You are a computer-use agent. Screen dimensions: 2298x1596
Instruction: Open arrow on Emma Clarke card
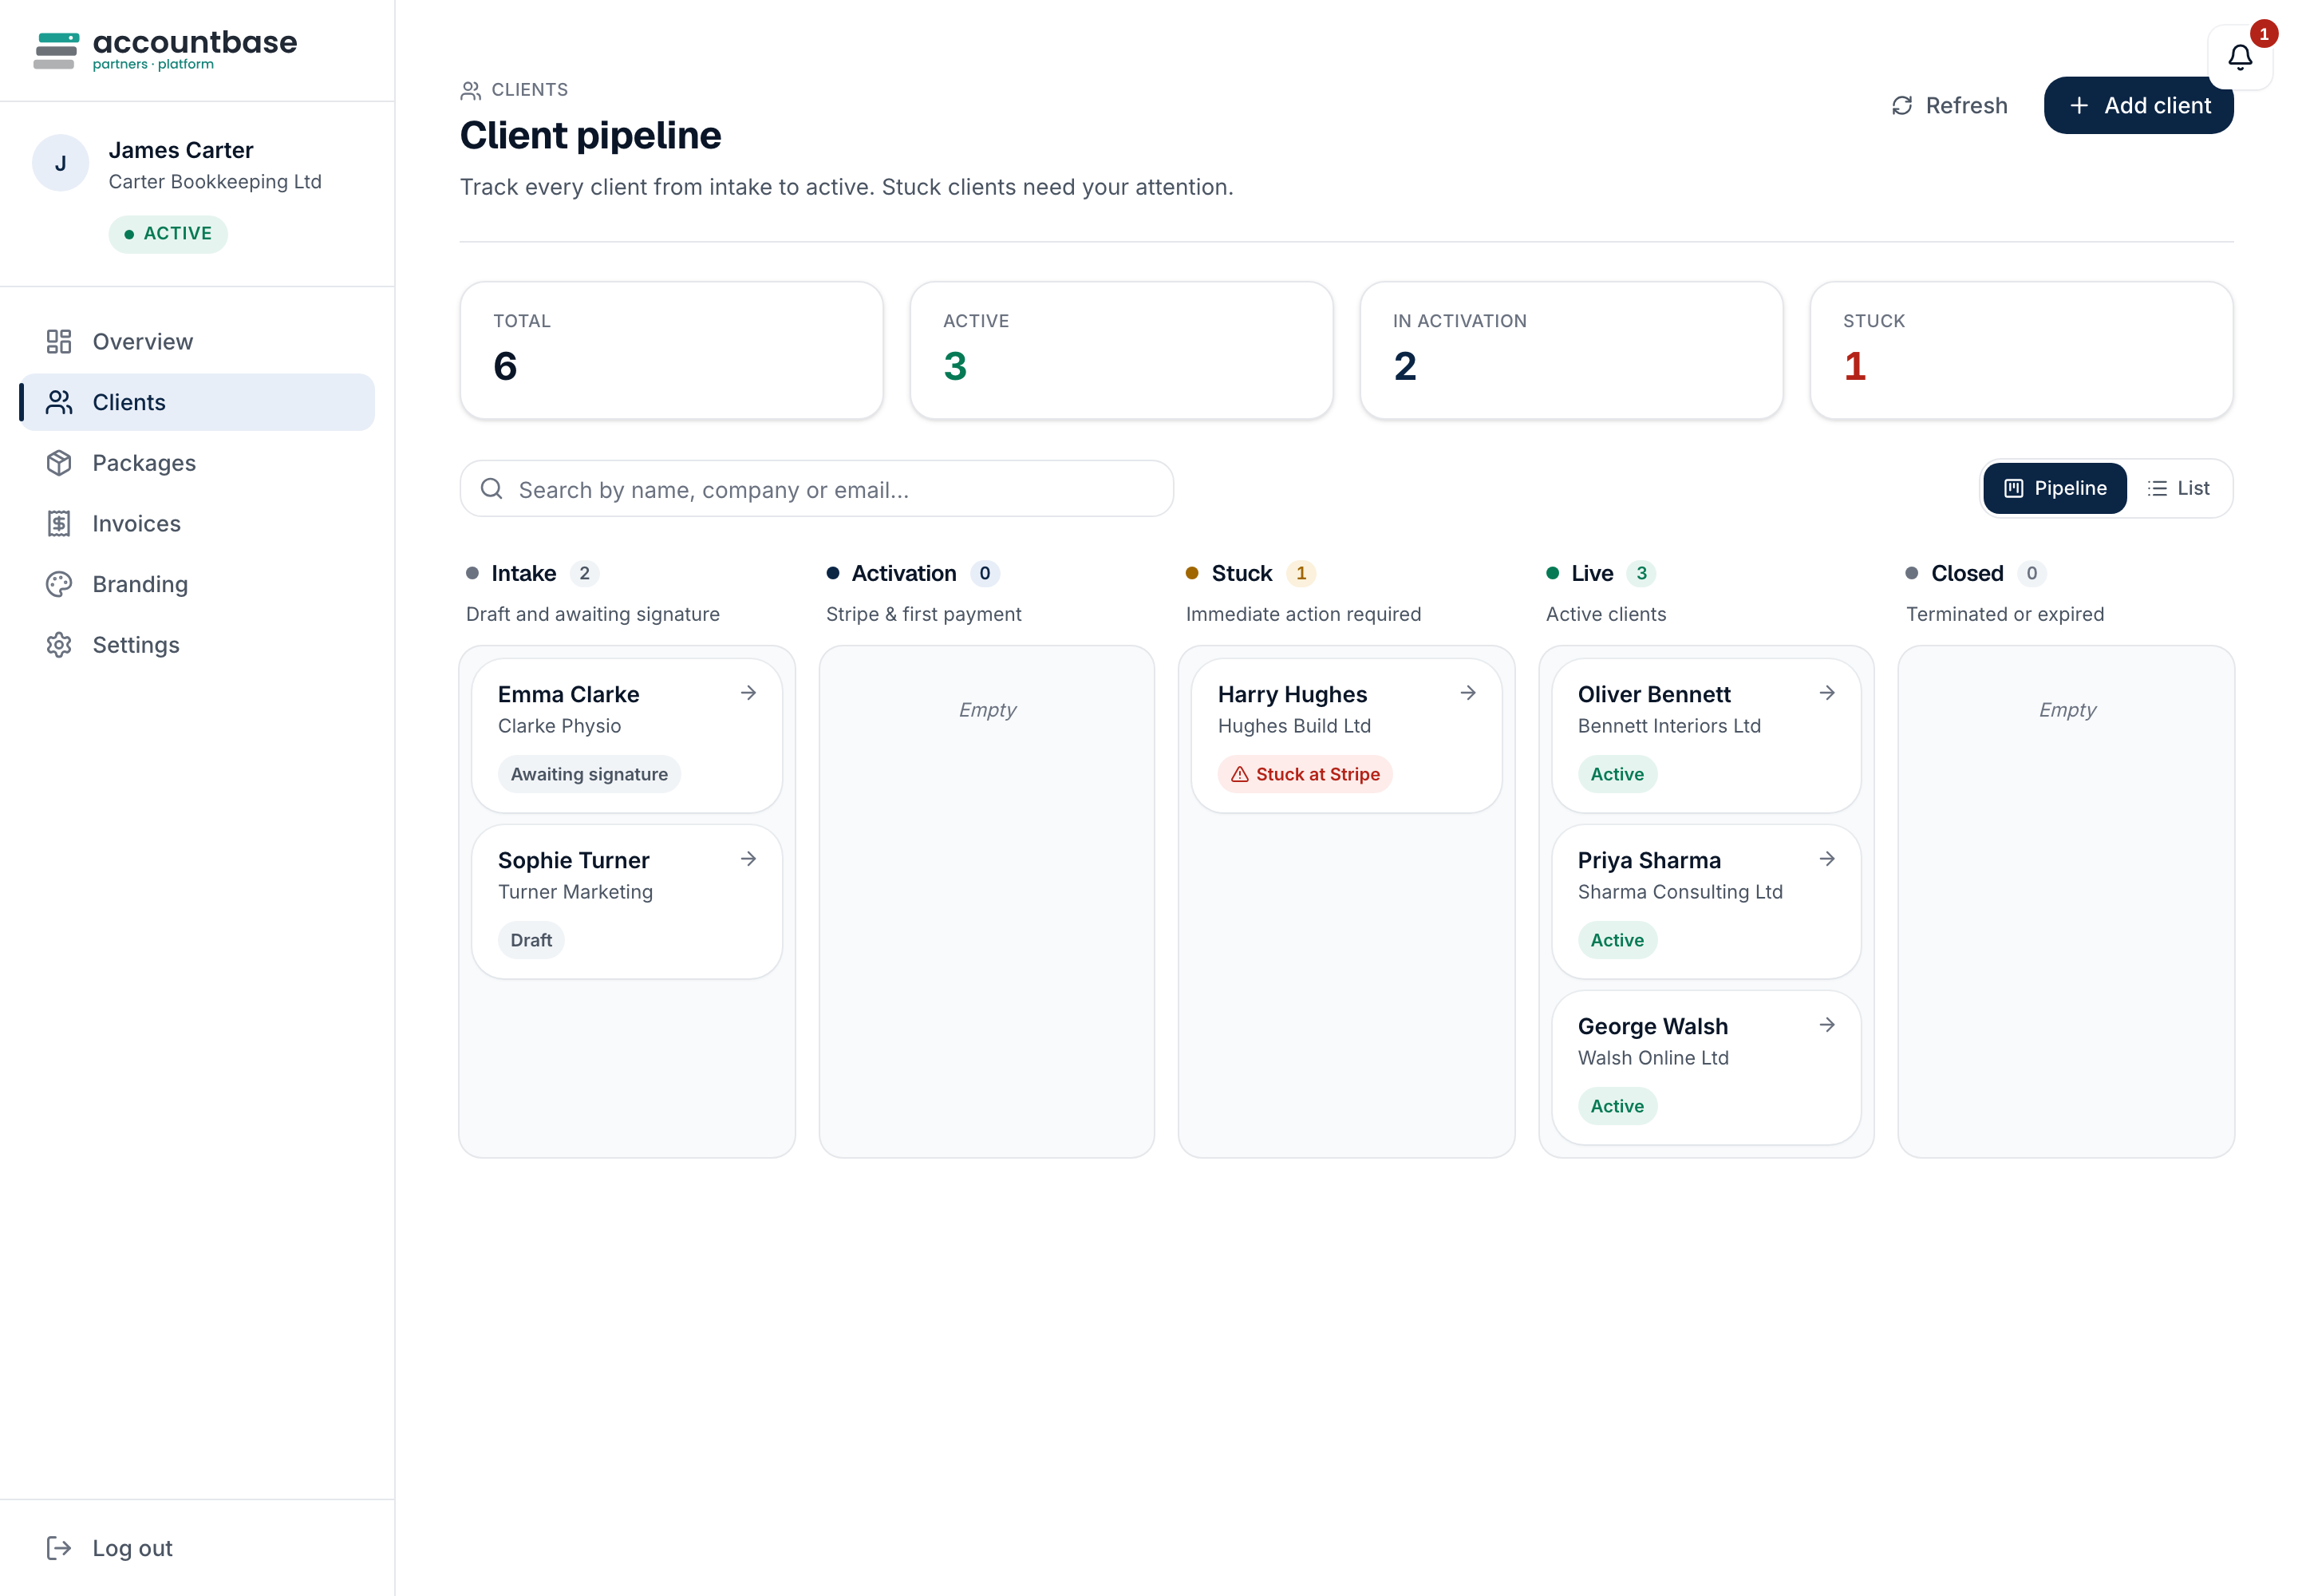tap(748, 693)
